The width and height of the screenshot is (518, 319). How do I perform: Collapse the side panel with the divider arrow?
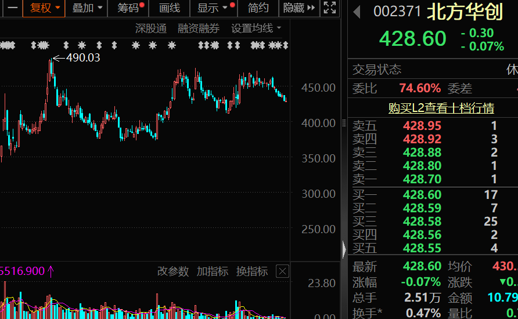344,249
